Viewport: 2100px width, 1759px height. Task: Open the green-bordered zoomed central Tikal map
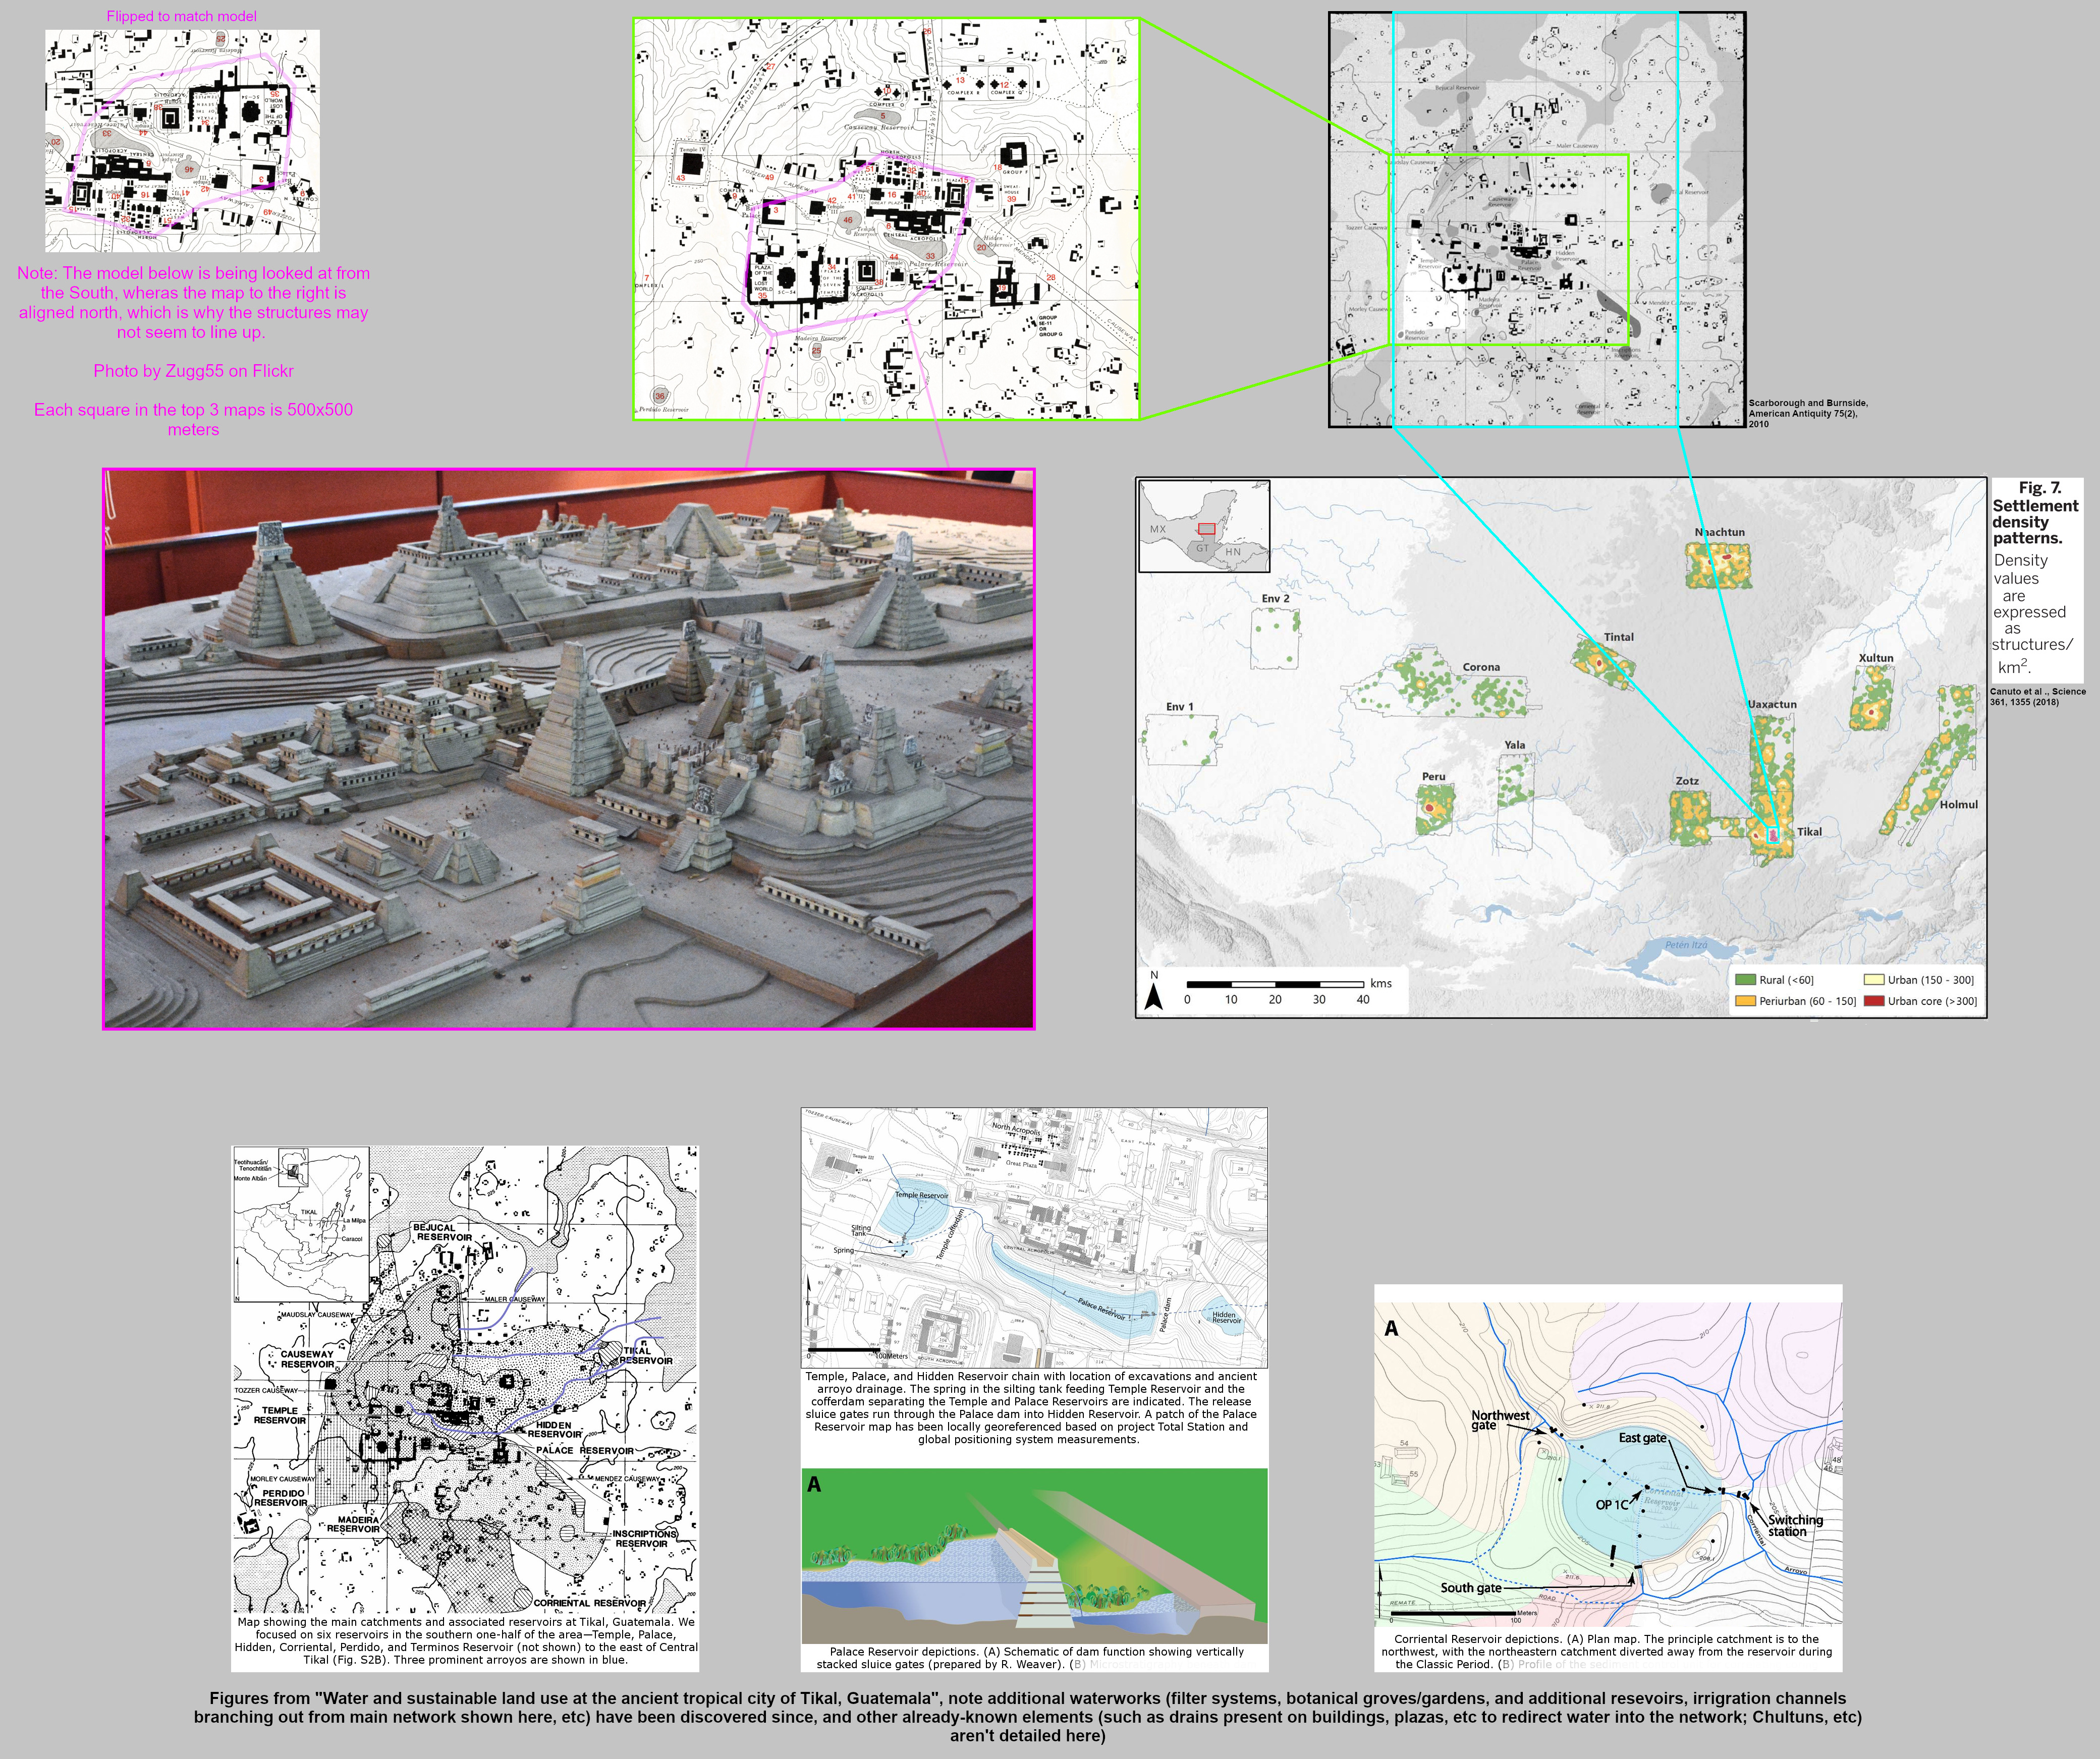(887, 219)
